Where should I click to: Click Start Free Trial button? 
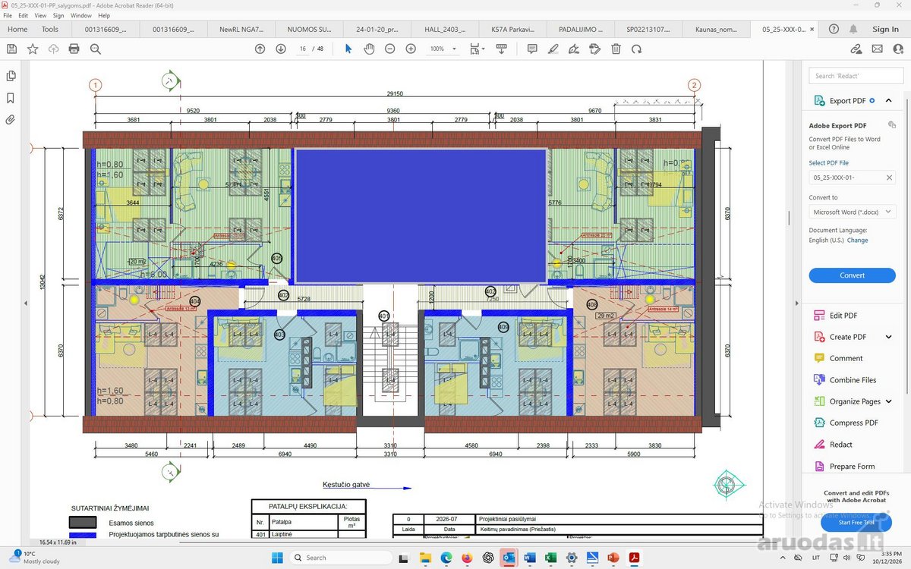click(856, 522)
